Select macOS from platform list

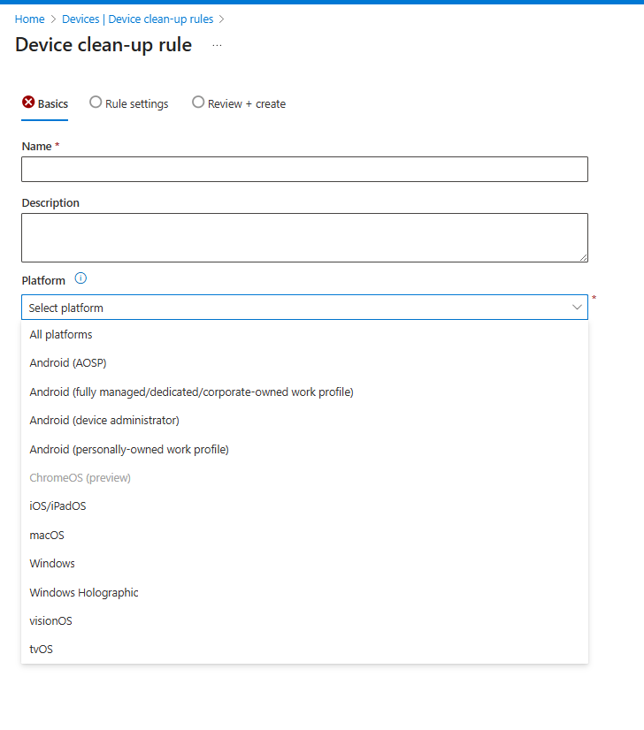tap(47, 536)
